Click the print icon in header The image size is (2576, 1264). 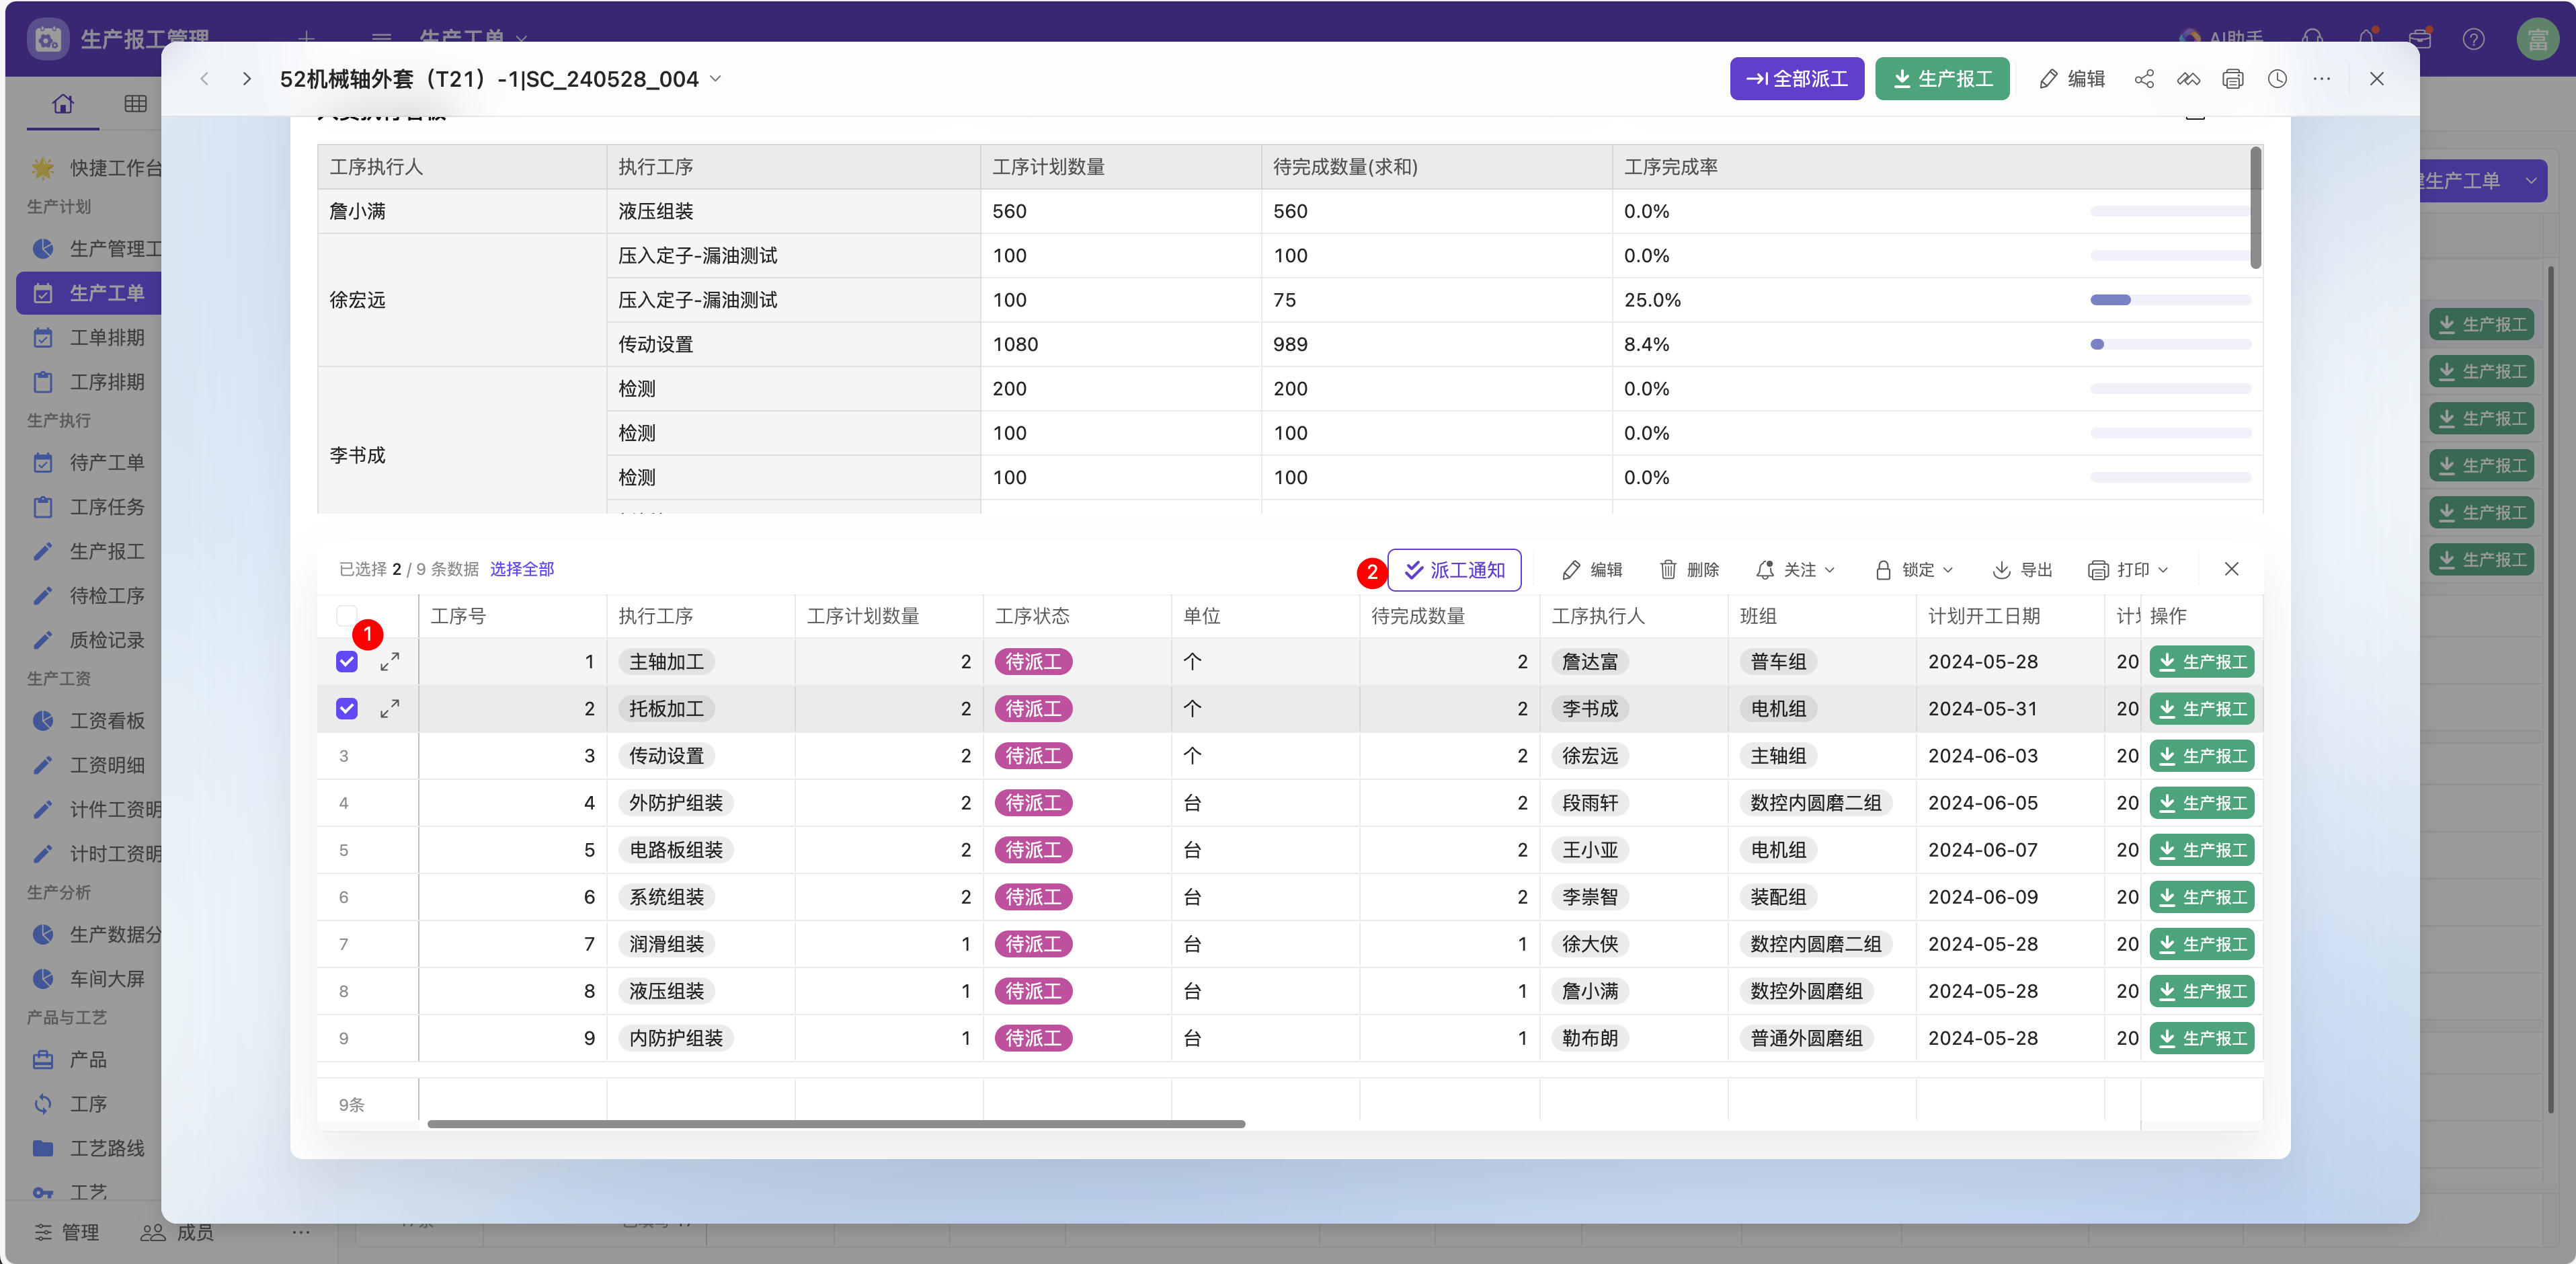[x=2233, y=79]
